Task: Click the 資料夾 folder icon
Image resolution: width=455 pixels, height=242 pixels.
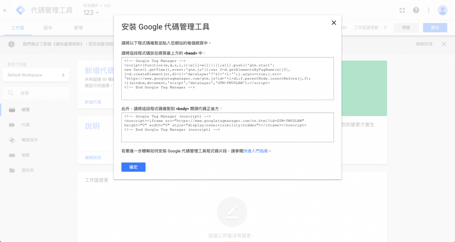Action: point(12,170)
